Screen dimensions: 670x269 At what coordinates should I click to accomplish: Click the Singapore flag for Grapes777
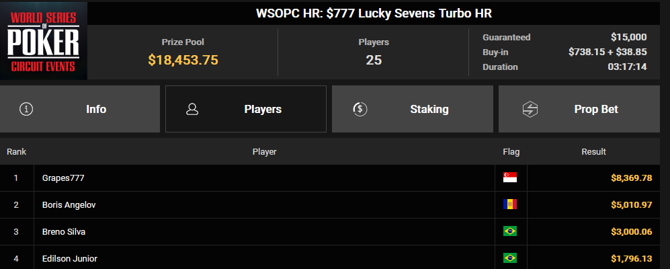click(510, 178)
